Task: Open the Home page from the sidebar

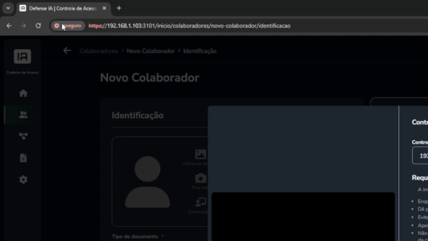Action: (23, 93)
